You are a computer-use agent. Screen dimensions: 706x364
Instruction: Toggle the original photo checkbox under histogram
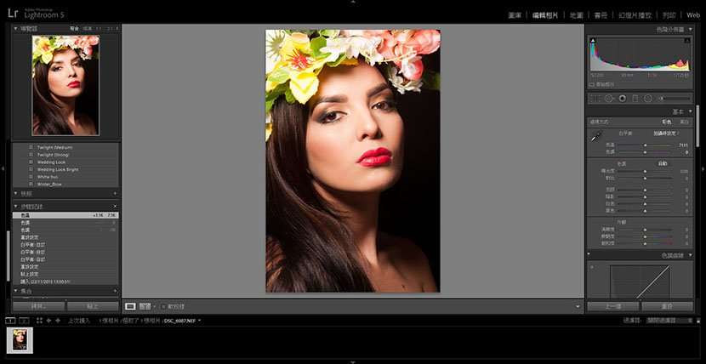pos(591,84)
